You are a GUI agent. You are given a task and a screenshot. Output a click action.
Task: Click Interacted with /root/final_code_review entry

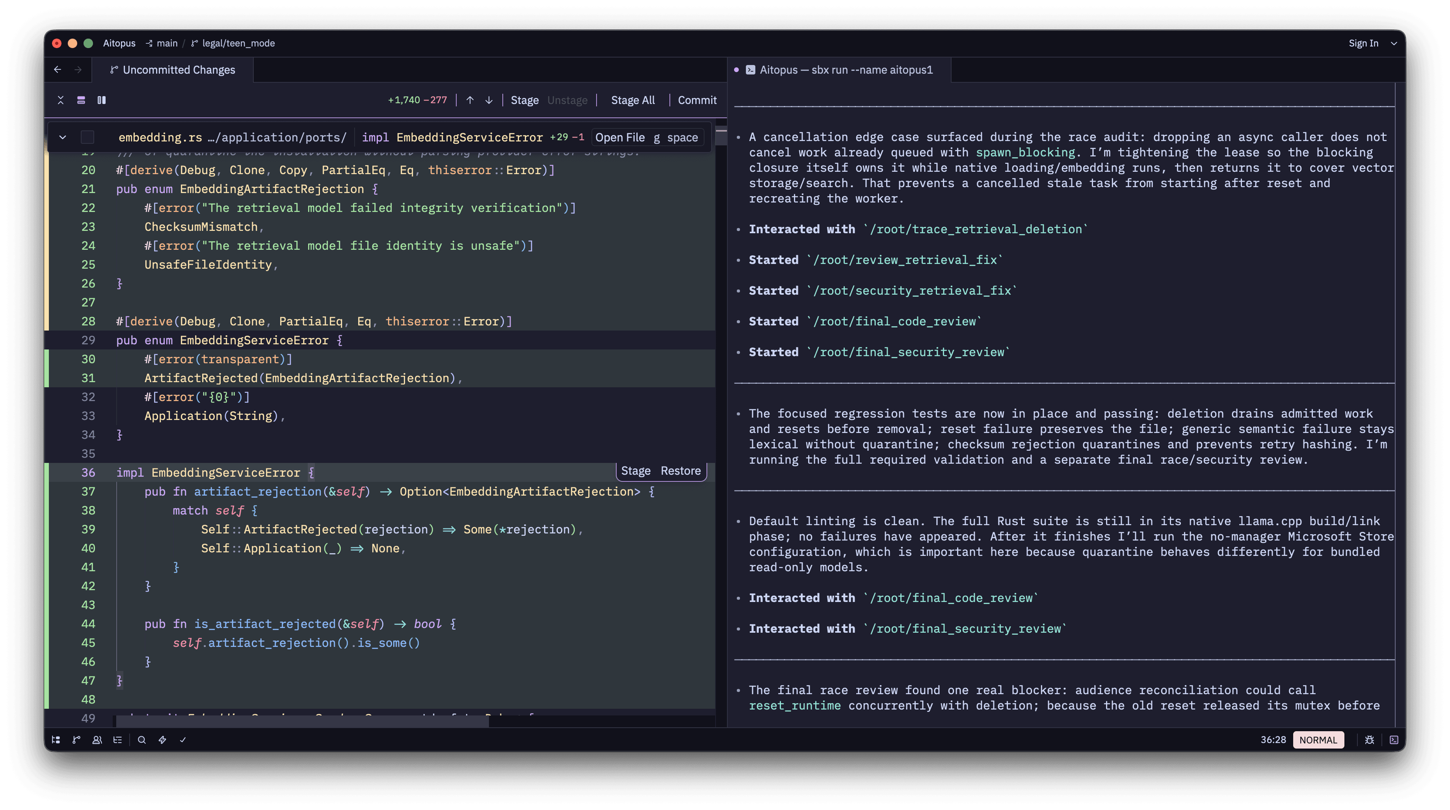(893, 598)
